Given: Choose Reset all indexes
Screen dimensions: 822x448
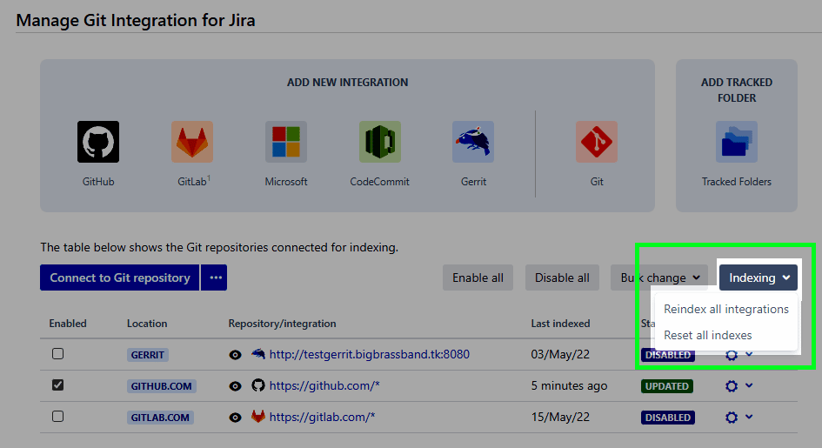Looking at the screenshot, I should point(726,335).
